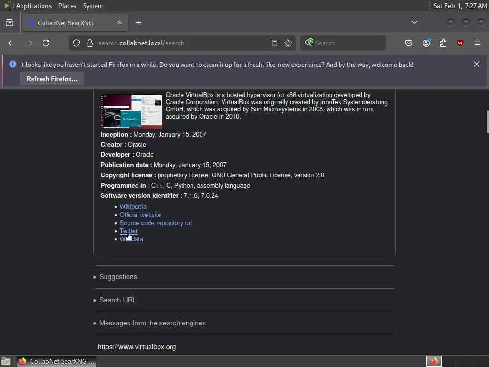The width and height of the screenshot is (489, 367).
Task: Open the Wikidata link
Action: [131, 239]
